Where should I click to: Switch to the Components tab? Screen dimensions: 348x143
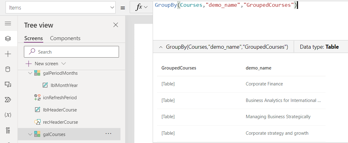[65, 38]
